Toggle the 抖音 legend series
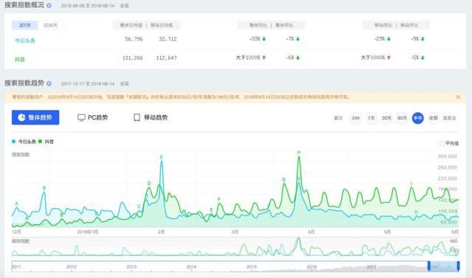 click(46, 142)
